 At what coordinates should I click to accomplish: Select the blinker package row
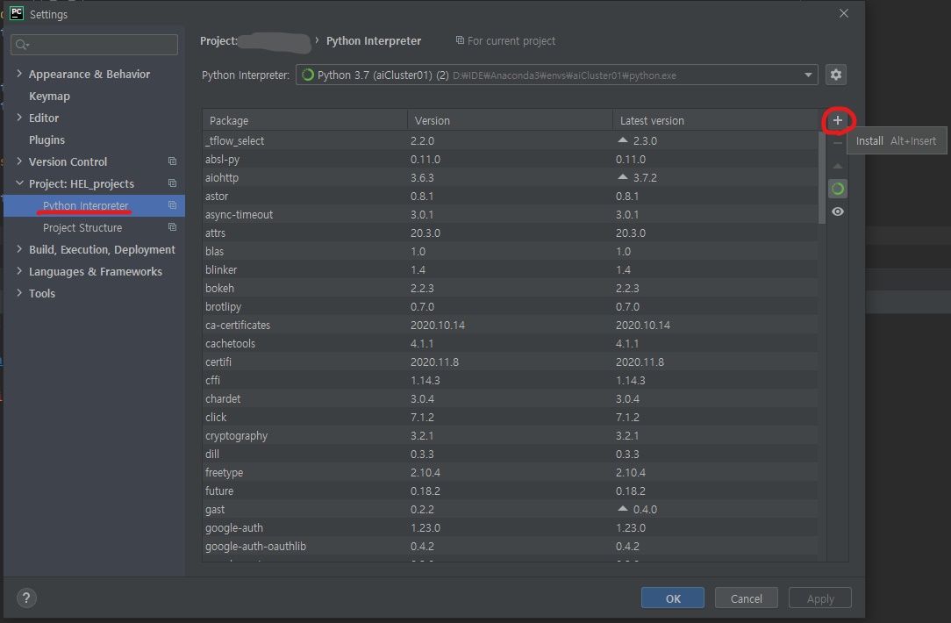(x=510, y=269)
